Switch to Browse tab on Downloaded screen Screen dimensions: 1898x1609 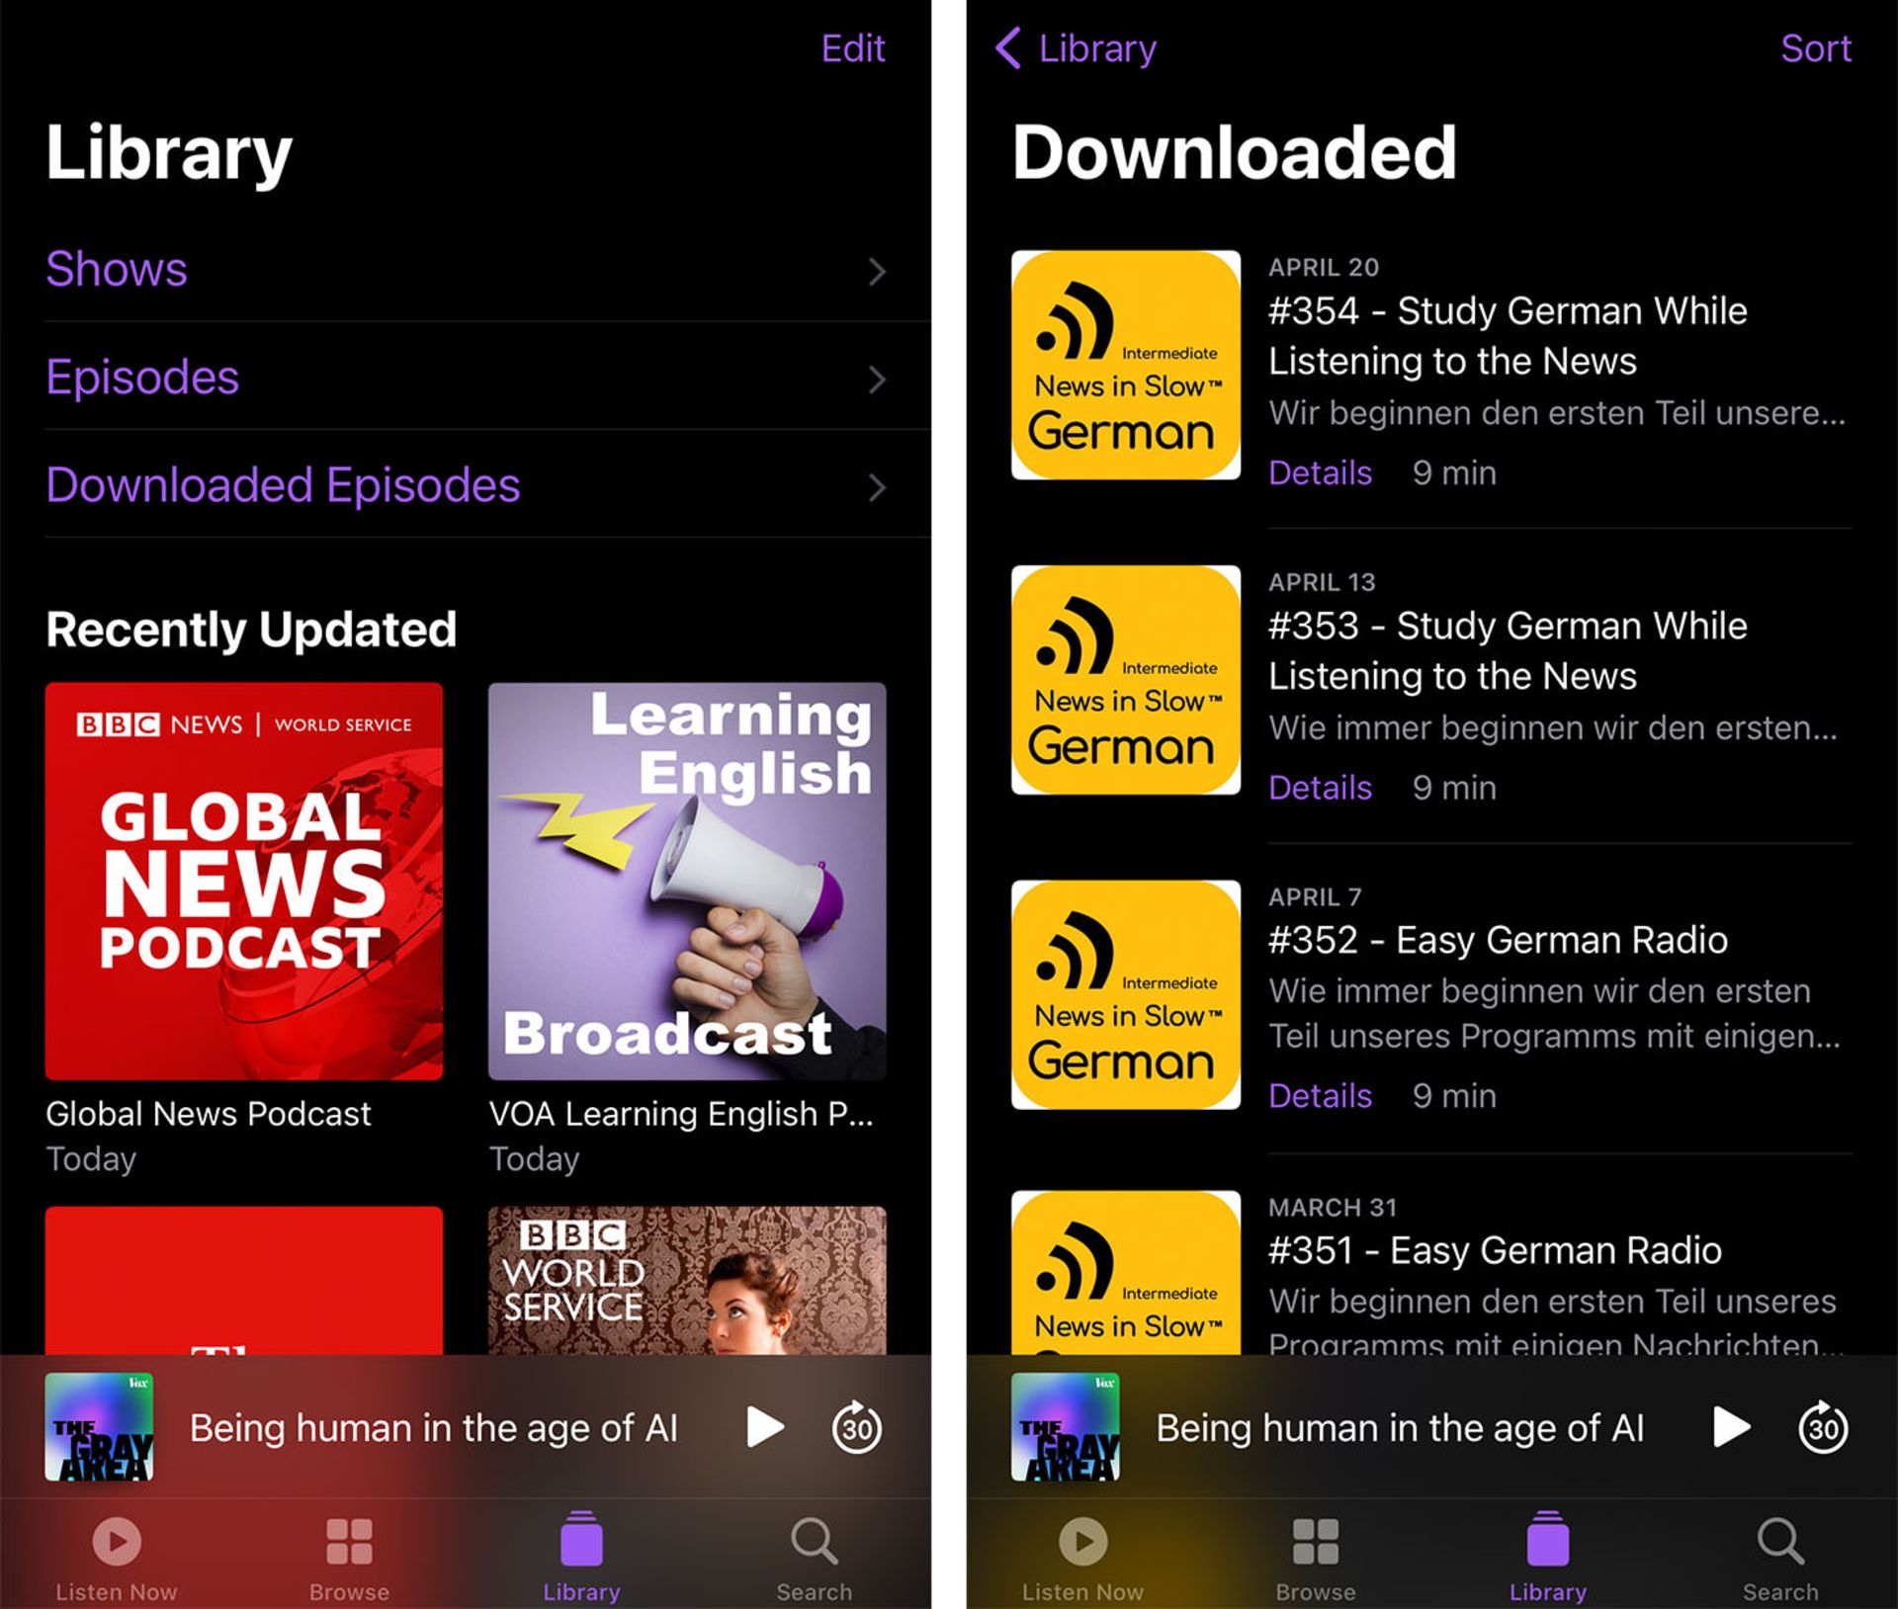(x=1316, y=1560)
